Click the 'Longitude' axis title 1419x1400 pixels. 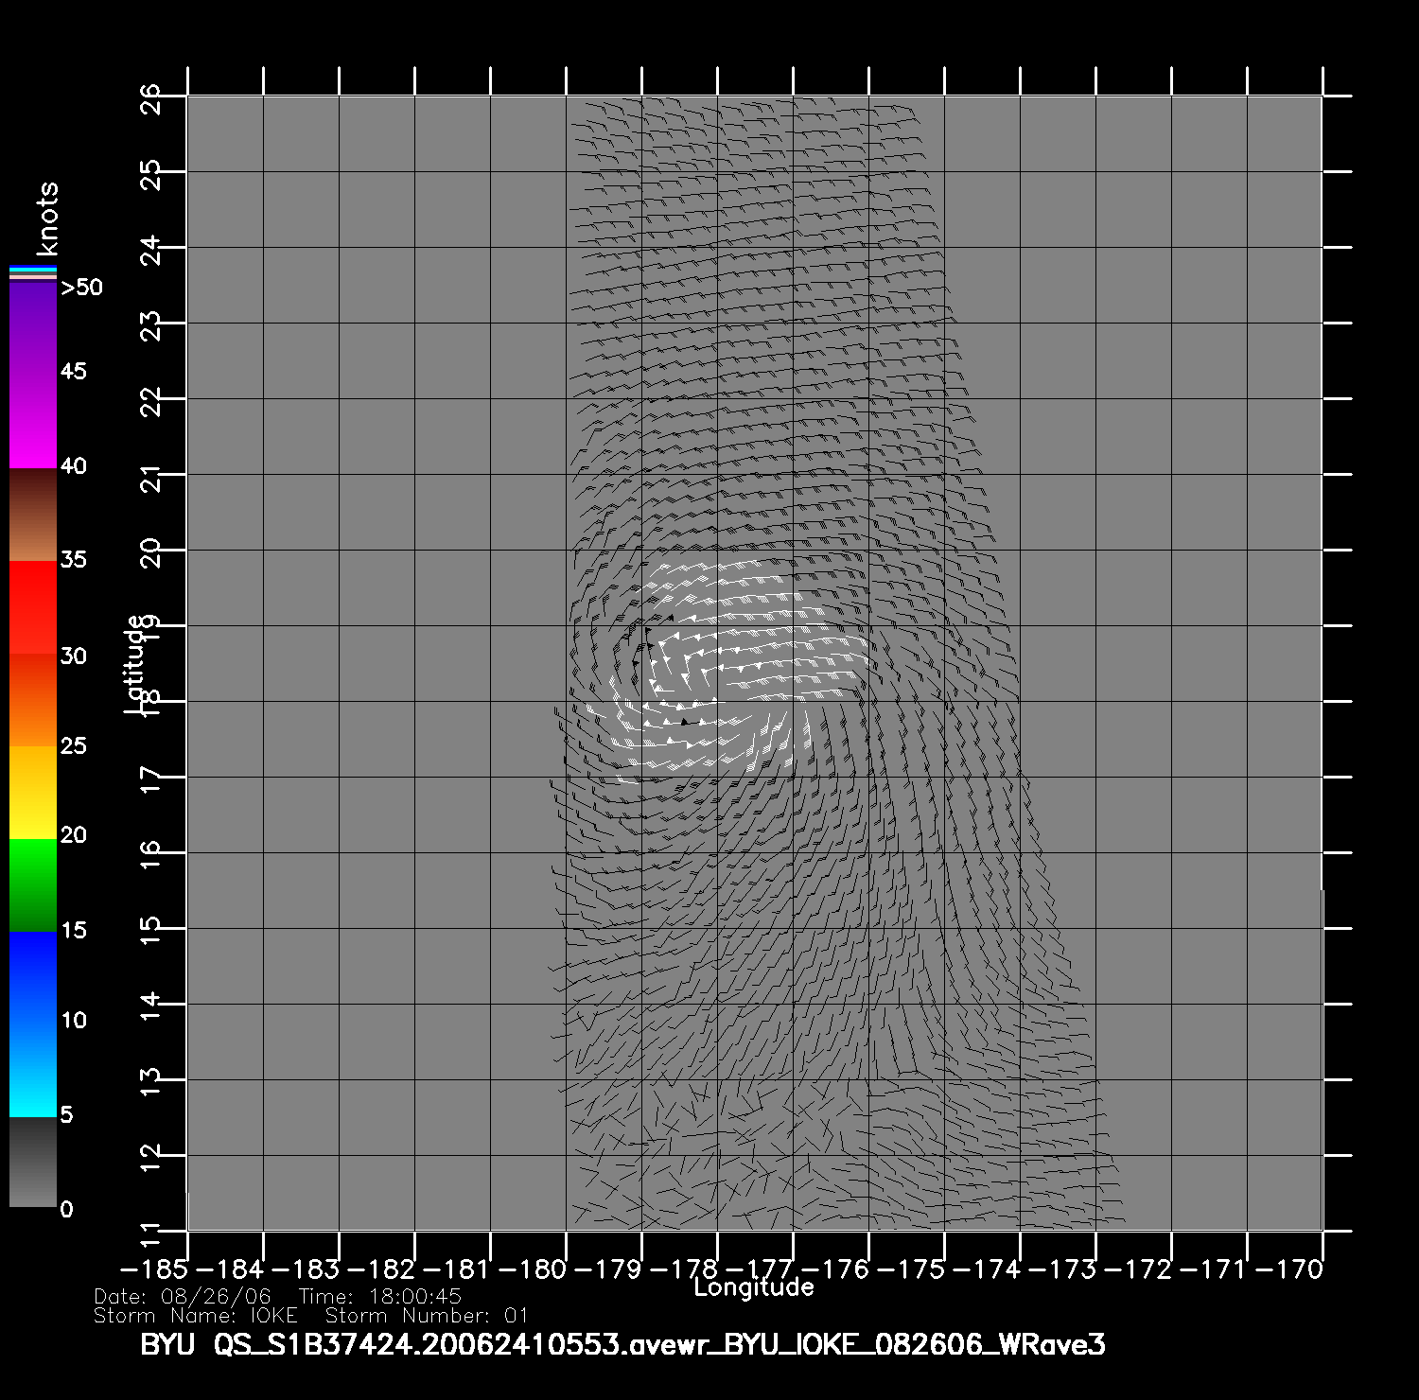[x=754, y=1287]
